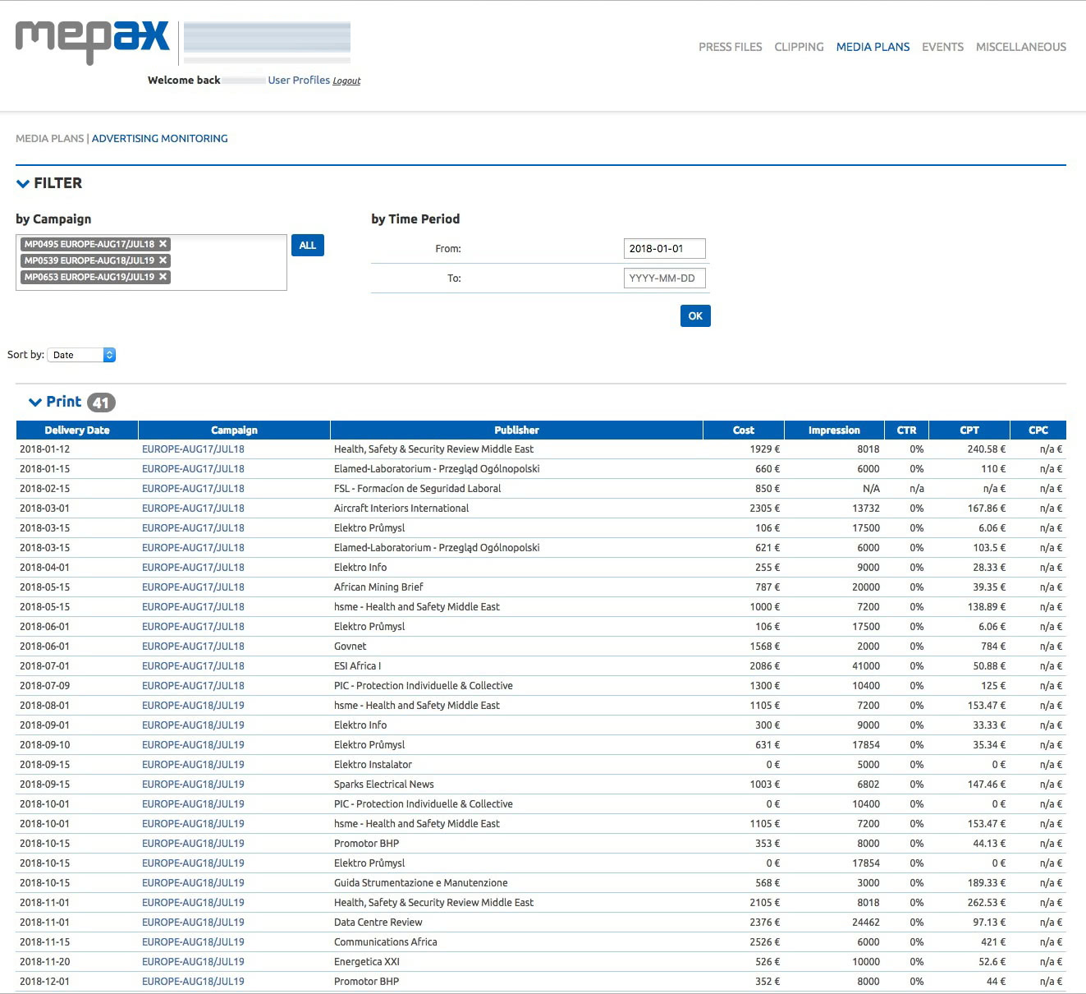
Task: Go to MEDIA PLANS breadcrumb tab
Action: [x=49, y=138]
